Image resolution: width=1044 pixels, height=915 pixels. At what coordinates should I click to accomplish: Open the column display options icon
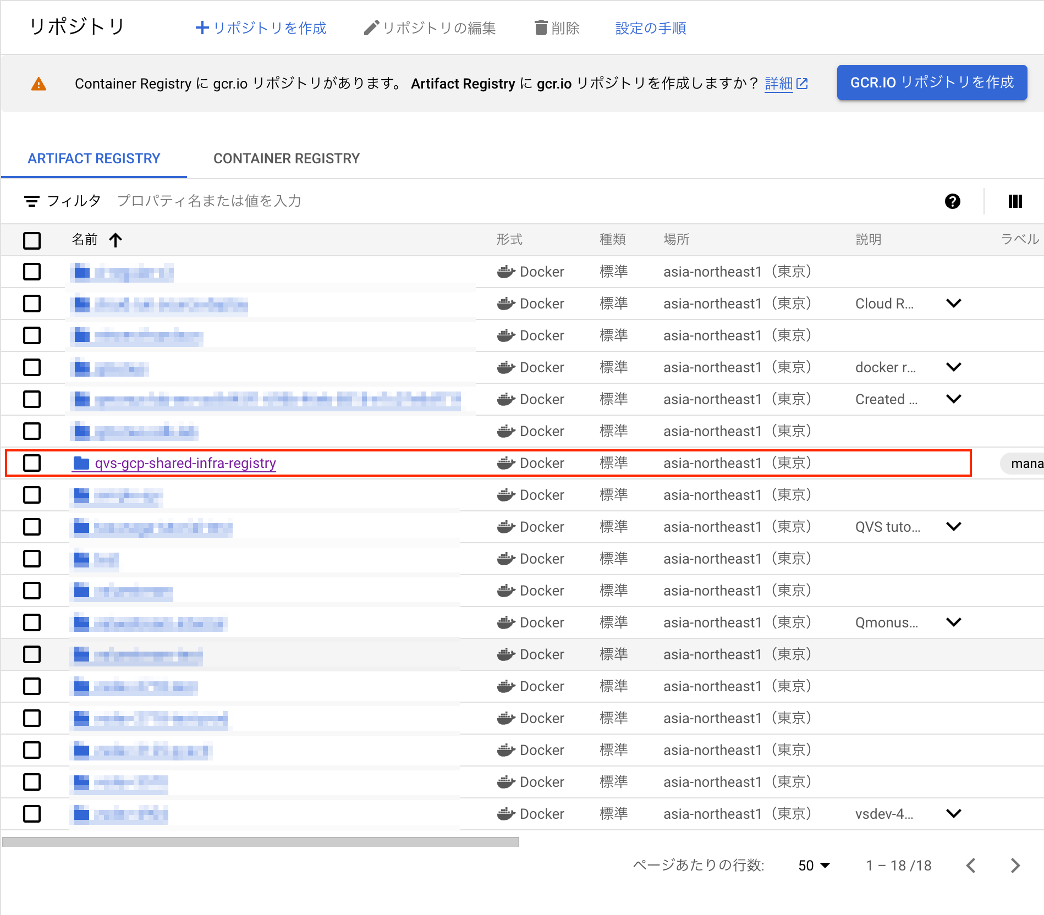point(1015,201)
